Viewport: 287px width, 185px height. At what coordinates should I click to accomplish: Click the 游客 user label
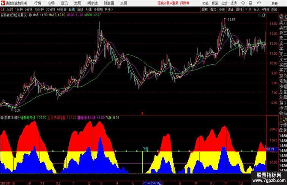tap(274, 3)
